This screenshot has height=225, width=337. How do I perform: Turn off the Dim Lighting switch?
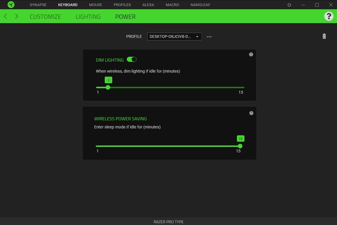click(x=132, y=60)
